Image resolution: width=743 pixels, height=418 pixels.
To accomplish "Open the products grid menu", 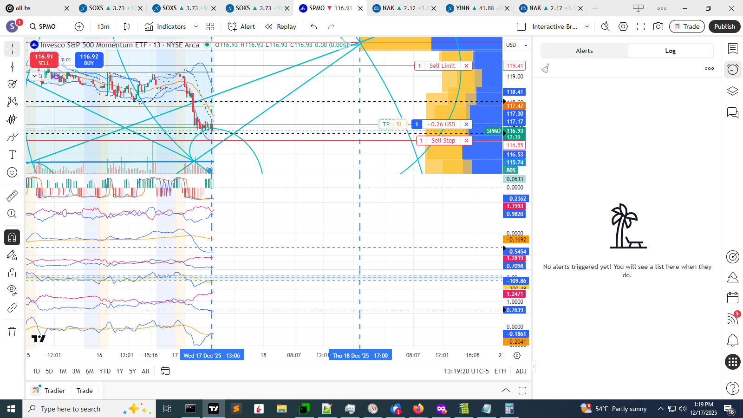I will pyautogui.click(x=733, y=362).
